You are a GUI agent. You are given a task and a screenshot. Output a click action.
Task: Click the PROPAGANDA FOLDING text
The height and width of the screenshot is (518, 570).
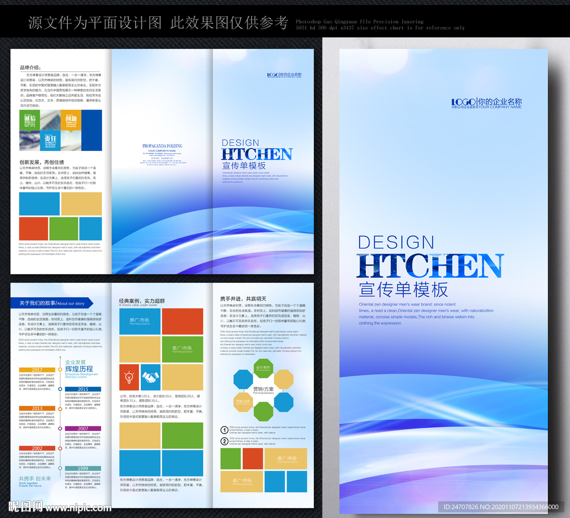(163, 146)
